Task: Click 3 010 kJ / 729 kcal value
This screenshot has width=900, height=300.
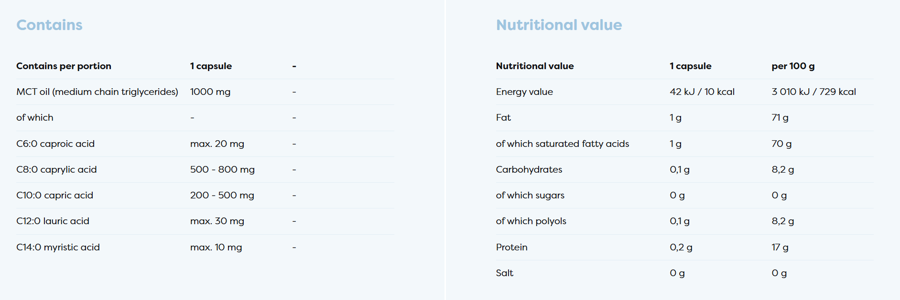Action: coord(813,92)
